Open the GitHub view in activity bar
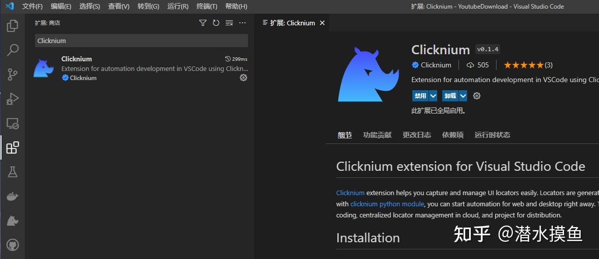599x259 pixels. click(x=13, y=245)
